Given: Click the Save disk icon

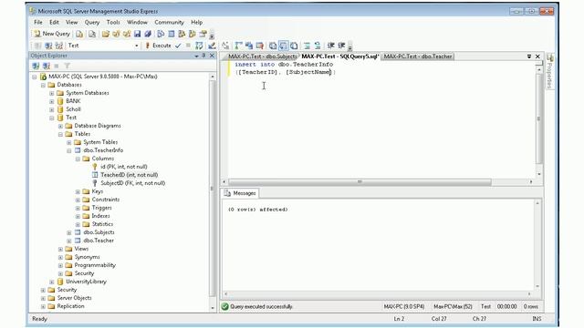Looking at the screenshot, I should click(138, 35).
